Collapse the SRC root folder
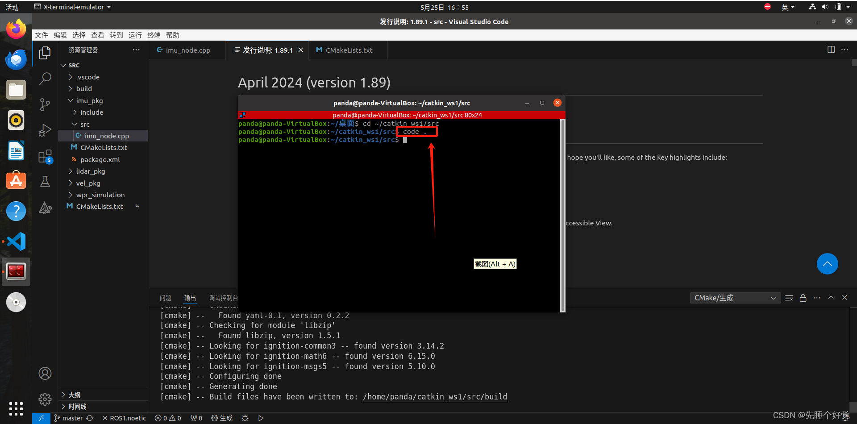The width and height of the screenshot is (857, 424). 103,65
